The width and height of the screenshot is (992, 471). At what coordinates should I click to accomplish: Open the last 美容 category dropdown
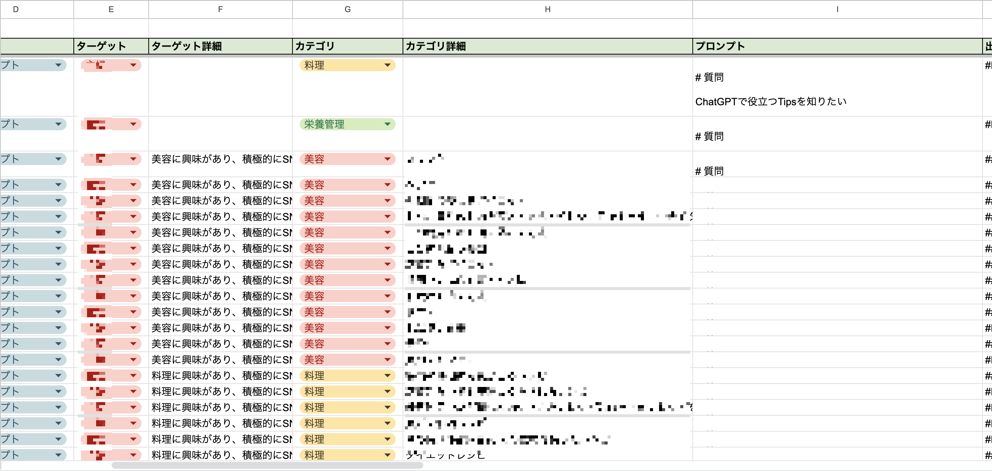click(387, 360)
